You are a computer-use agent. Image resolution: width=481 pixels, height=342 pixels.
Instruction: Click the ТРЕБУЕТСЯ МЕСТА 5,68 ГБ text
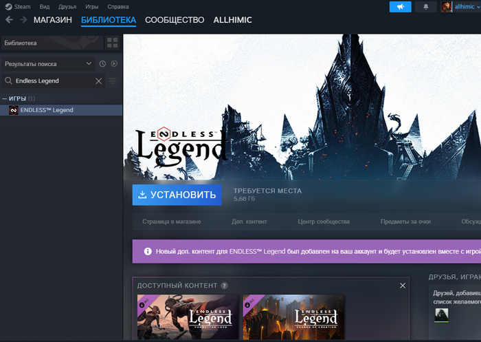coord(267,195)
